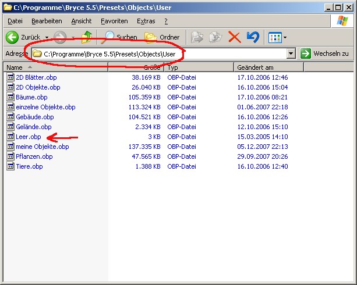Open the Zurück history dropdown arrow
The height and width of the screenshot is (285, 357).
click(x=47, y=37)
